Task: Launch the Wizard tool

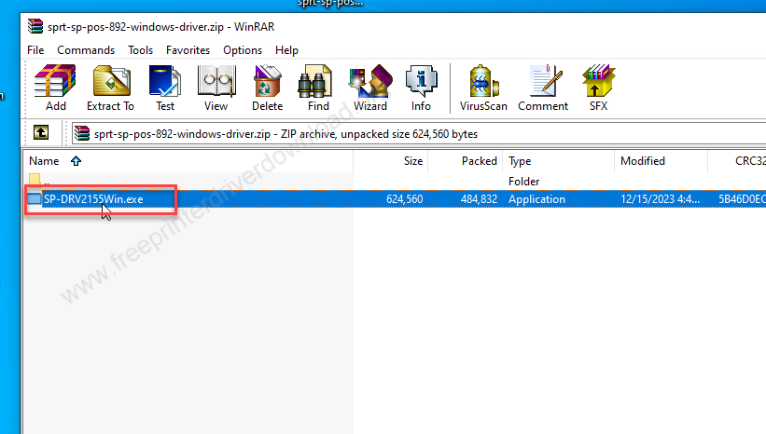Action: [x=370, y=88]
